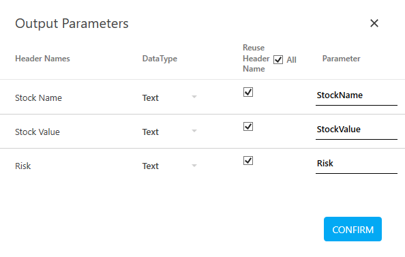Toggle the Reuse Header Name All checkbox

(x=278, y=60)
